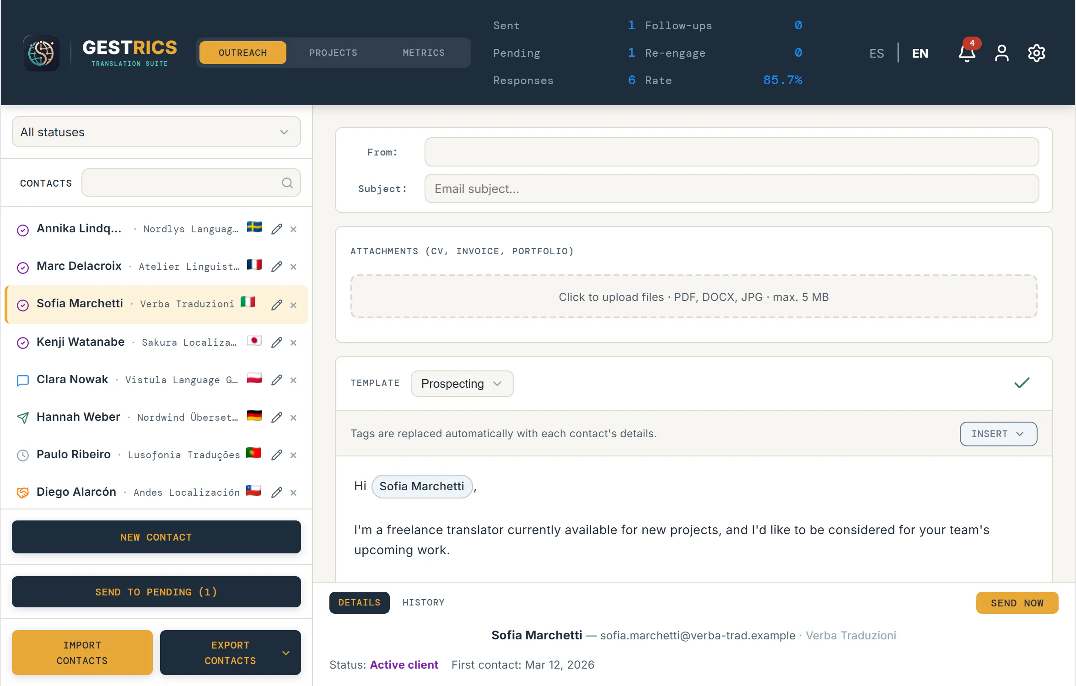This screenshot has height=686, width=1076.
Task: Expand the Export Contacts options
Action: pyautogui.click(x=285, y=653)
